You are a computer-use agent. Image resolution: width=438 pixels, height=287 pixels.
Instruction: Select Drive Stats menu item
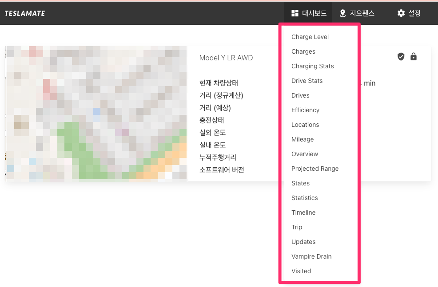[307, 81]
